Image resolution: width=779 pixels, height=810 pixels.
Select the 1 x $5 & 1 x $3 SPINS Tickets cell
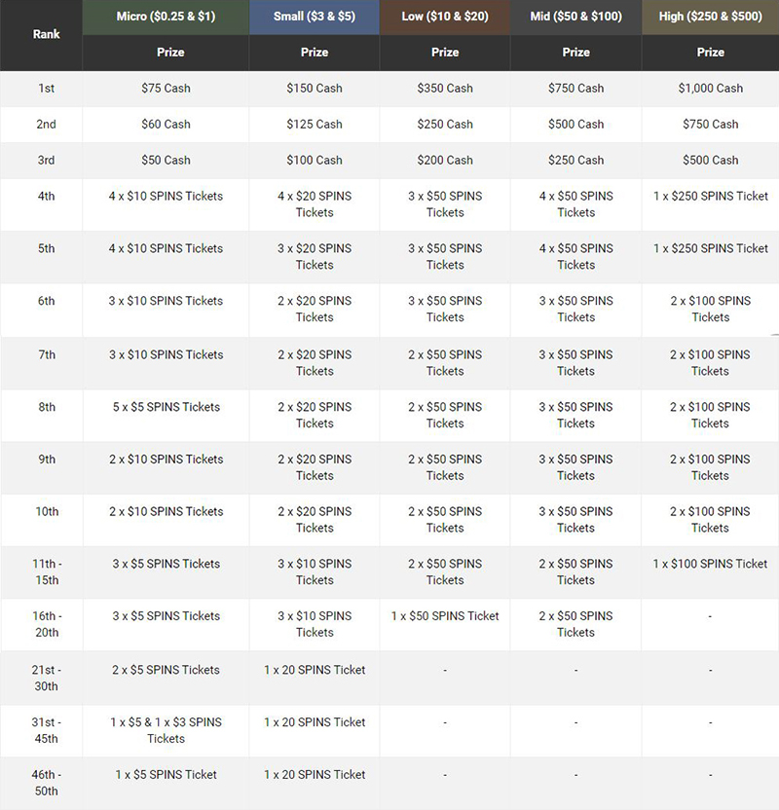[x=166, y=730]
